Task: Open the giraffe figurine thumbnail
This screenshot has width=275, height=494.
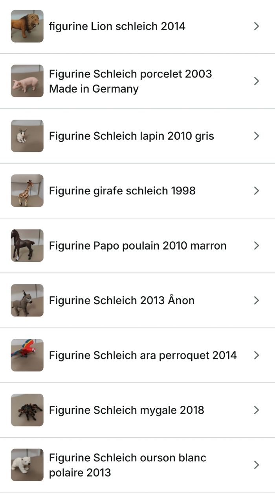Action: tap(27, 191)
